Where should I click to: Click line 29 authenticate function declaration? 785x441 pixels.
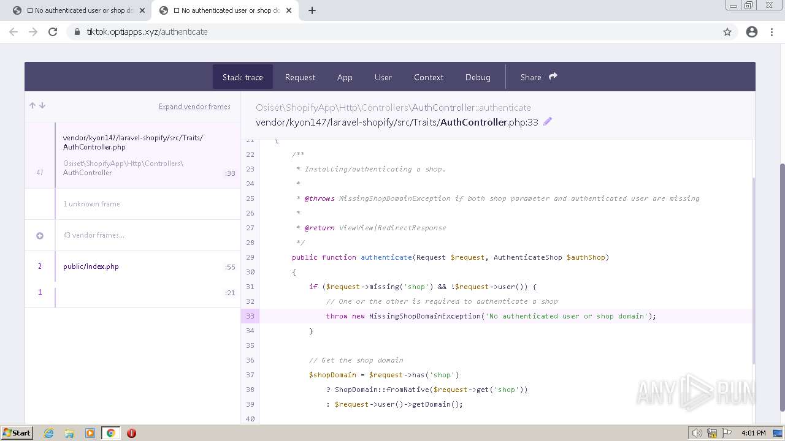450,257
